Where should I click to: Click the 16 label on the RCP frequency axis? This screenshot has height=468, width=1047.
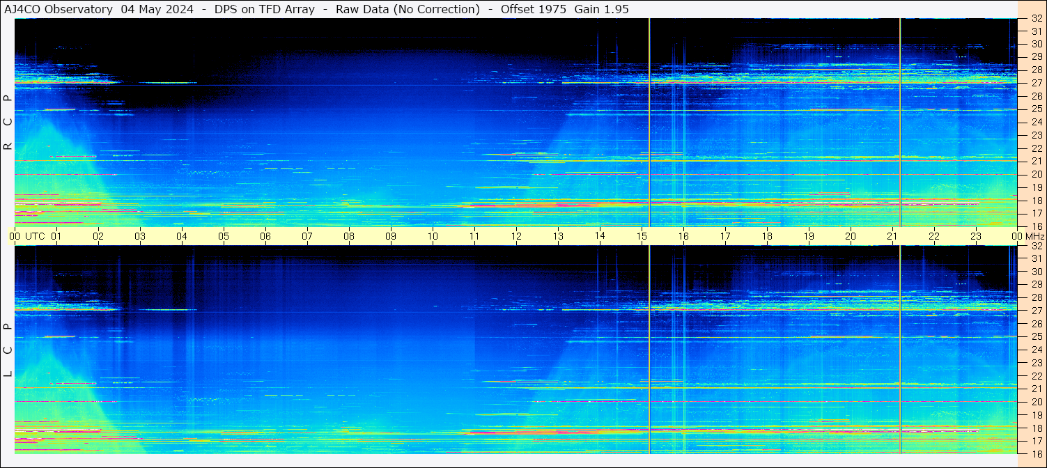point(1036,226)
